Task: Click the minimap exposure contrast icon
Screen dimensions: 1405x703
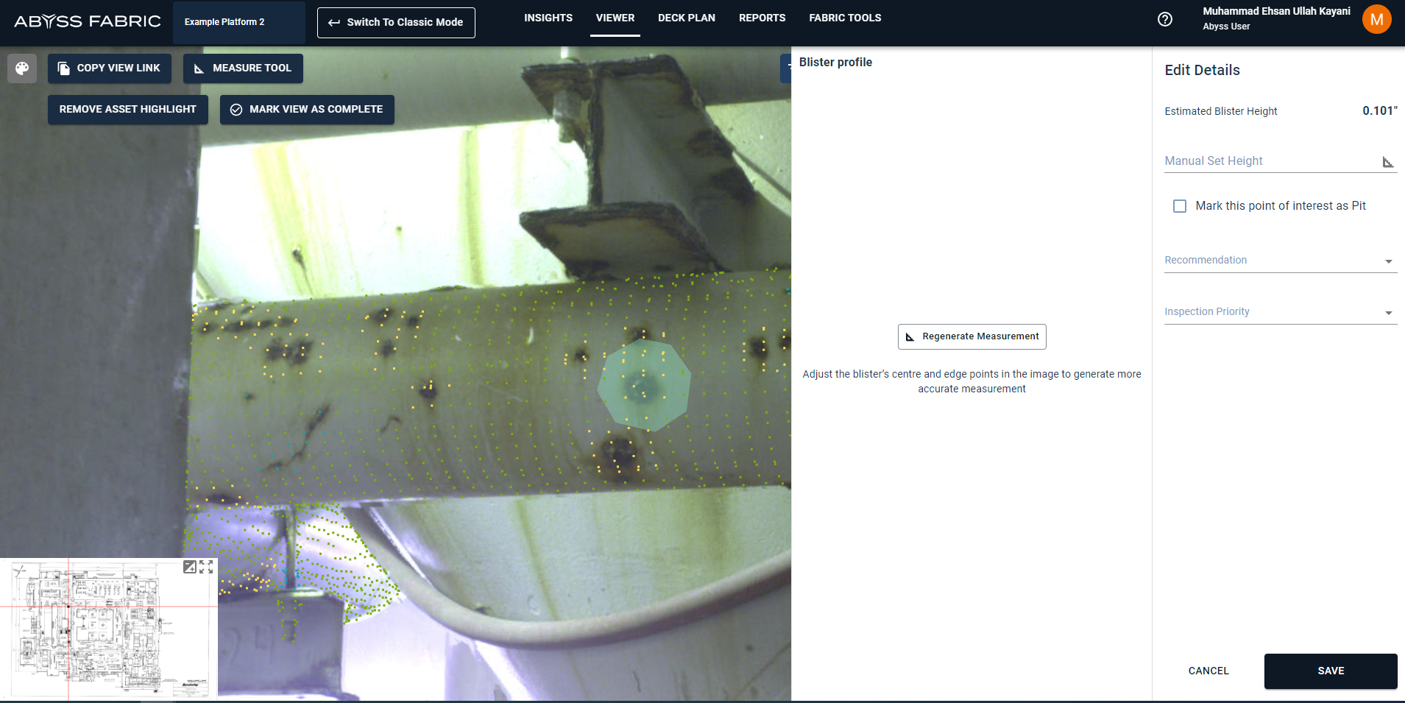Action: pos(189,567)
